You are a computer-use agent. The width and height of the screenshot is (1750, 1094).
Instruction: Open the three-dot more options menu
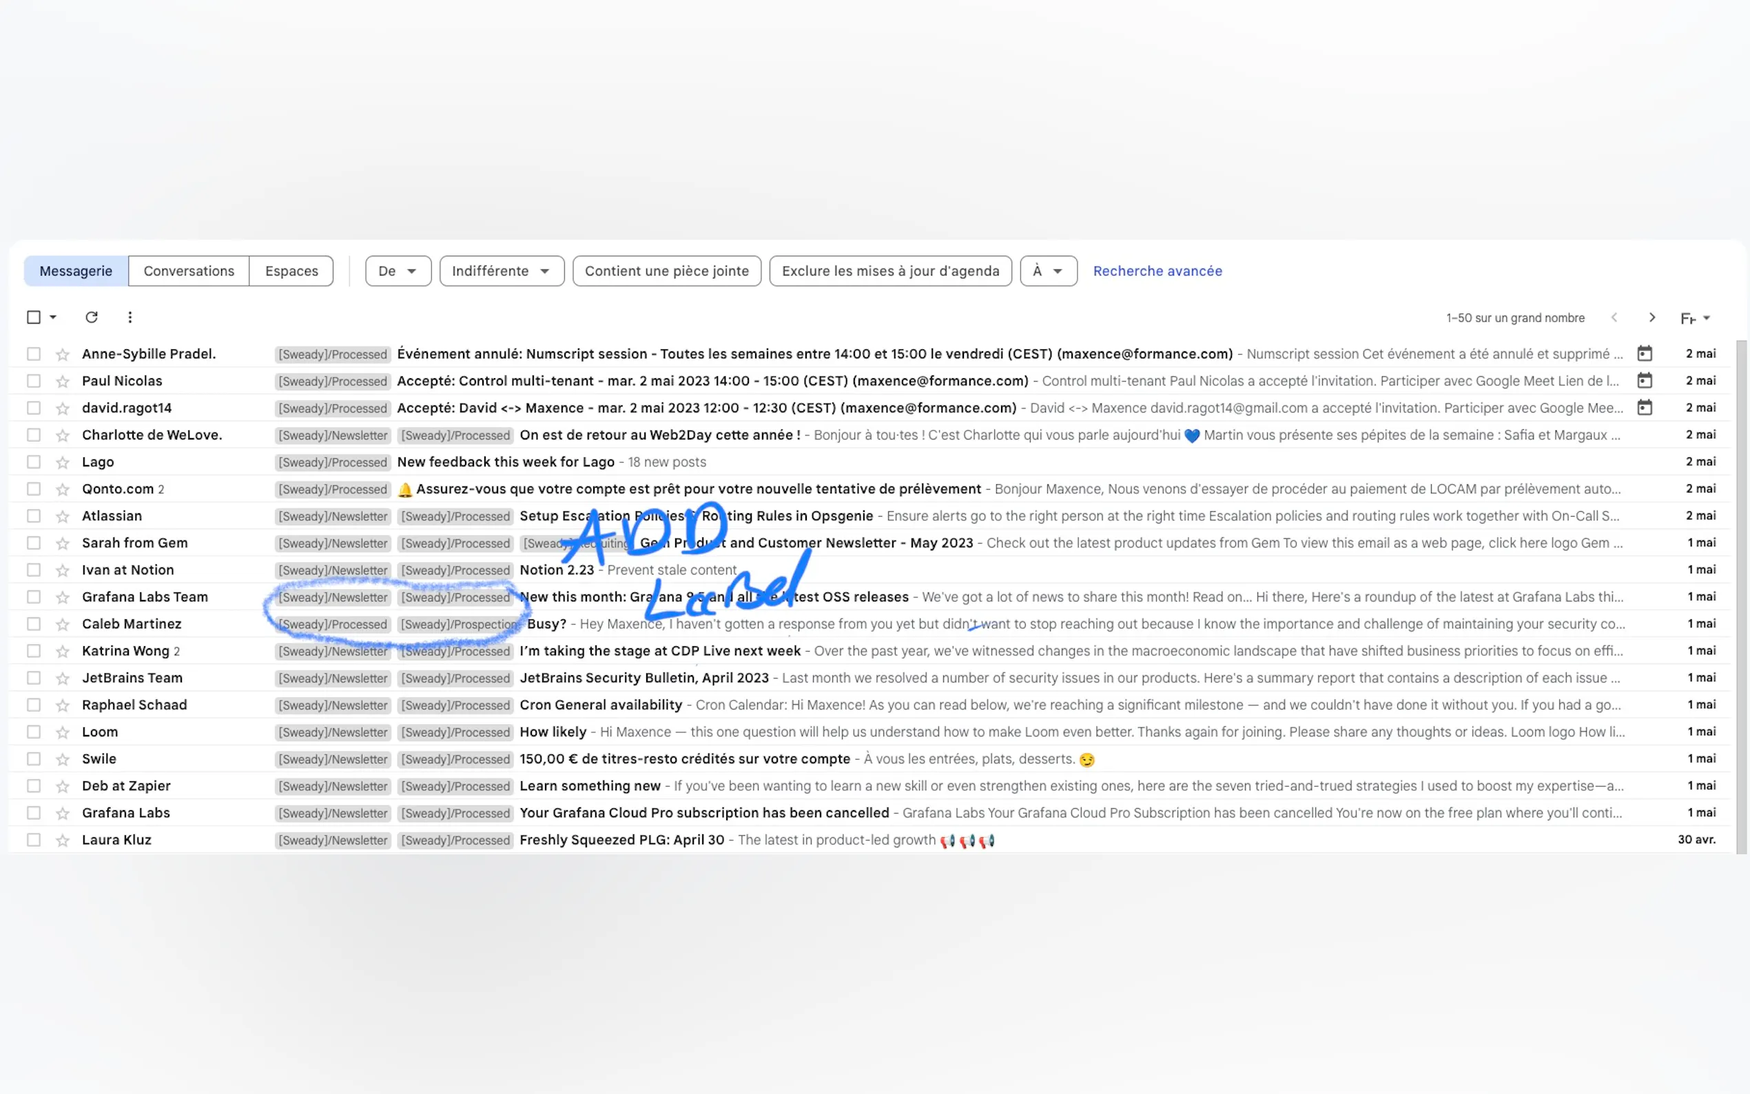(x=130, y=317)
